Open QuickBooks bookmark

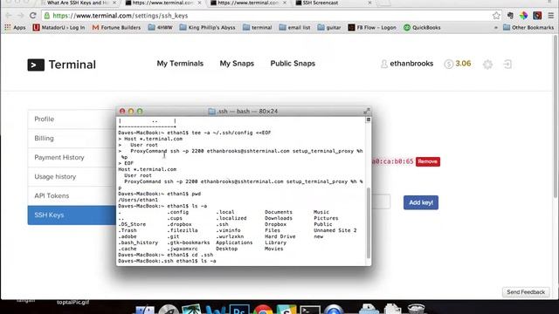422,27
